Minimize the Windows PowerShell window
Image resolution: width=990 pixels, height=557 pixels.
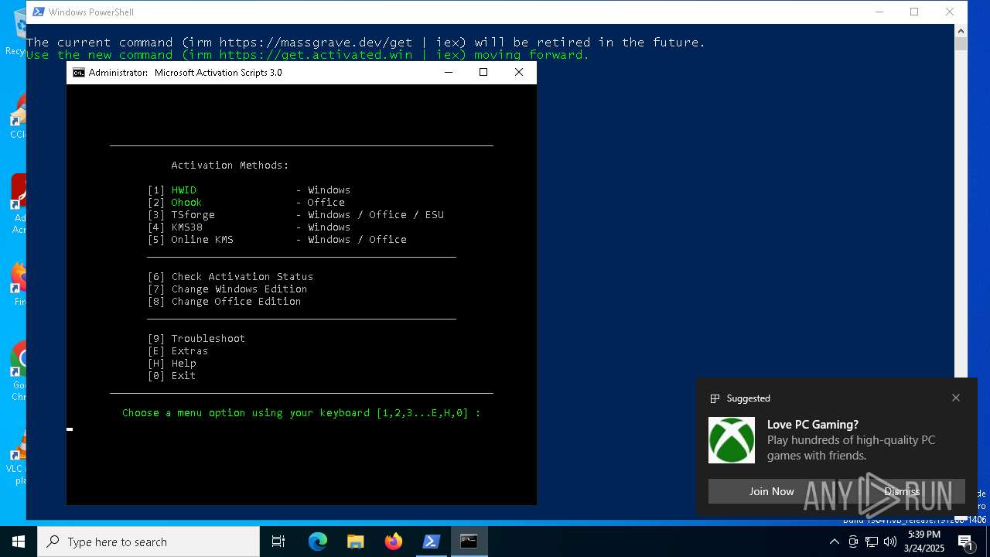coord(879,12)
